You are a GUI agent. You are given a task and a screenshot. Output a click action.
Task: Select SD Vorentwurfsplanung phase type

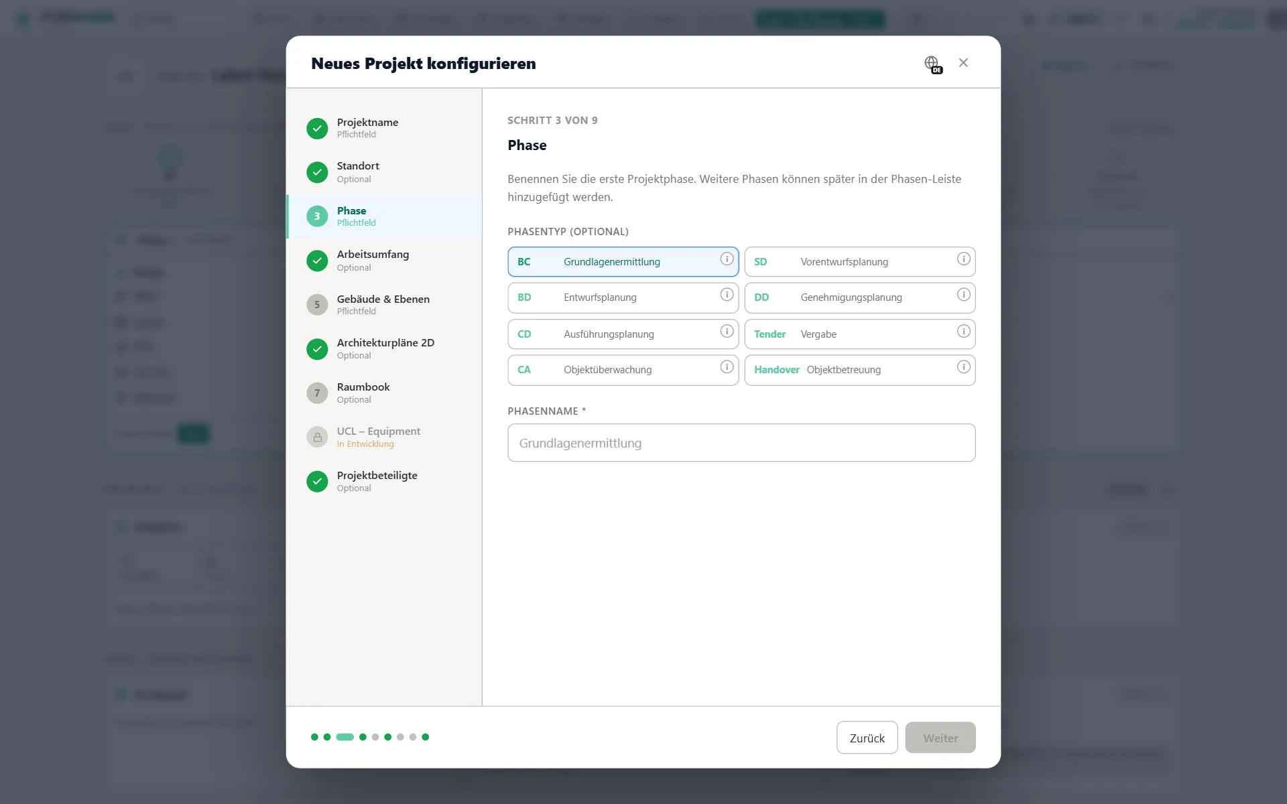[859, 261]
